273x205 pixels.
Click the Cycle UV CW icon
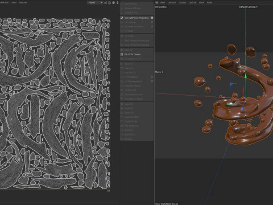[122, 121]
